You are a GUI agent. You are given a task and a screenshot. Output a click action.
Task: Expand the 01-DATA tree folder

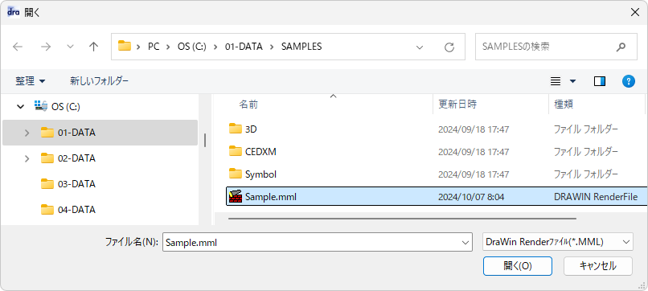click(27, 133)
